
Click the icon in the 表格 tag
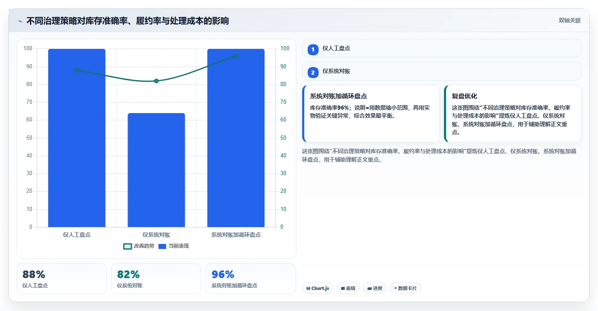[343, 289]
